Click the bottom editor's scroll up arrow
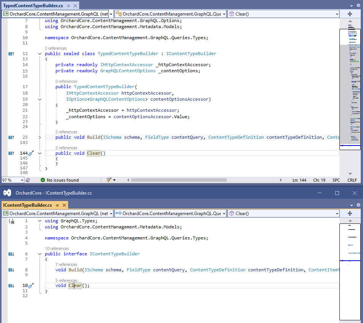The height and width of the screenshot is (323, 363). point(350,220)
